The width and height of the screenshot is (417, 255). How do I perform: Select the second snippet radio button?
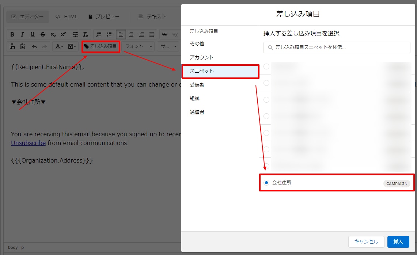tap(266, 83)
